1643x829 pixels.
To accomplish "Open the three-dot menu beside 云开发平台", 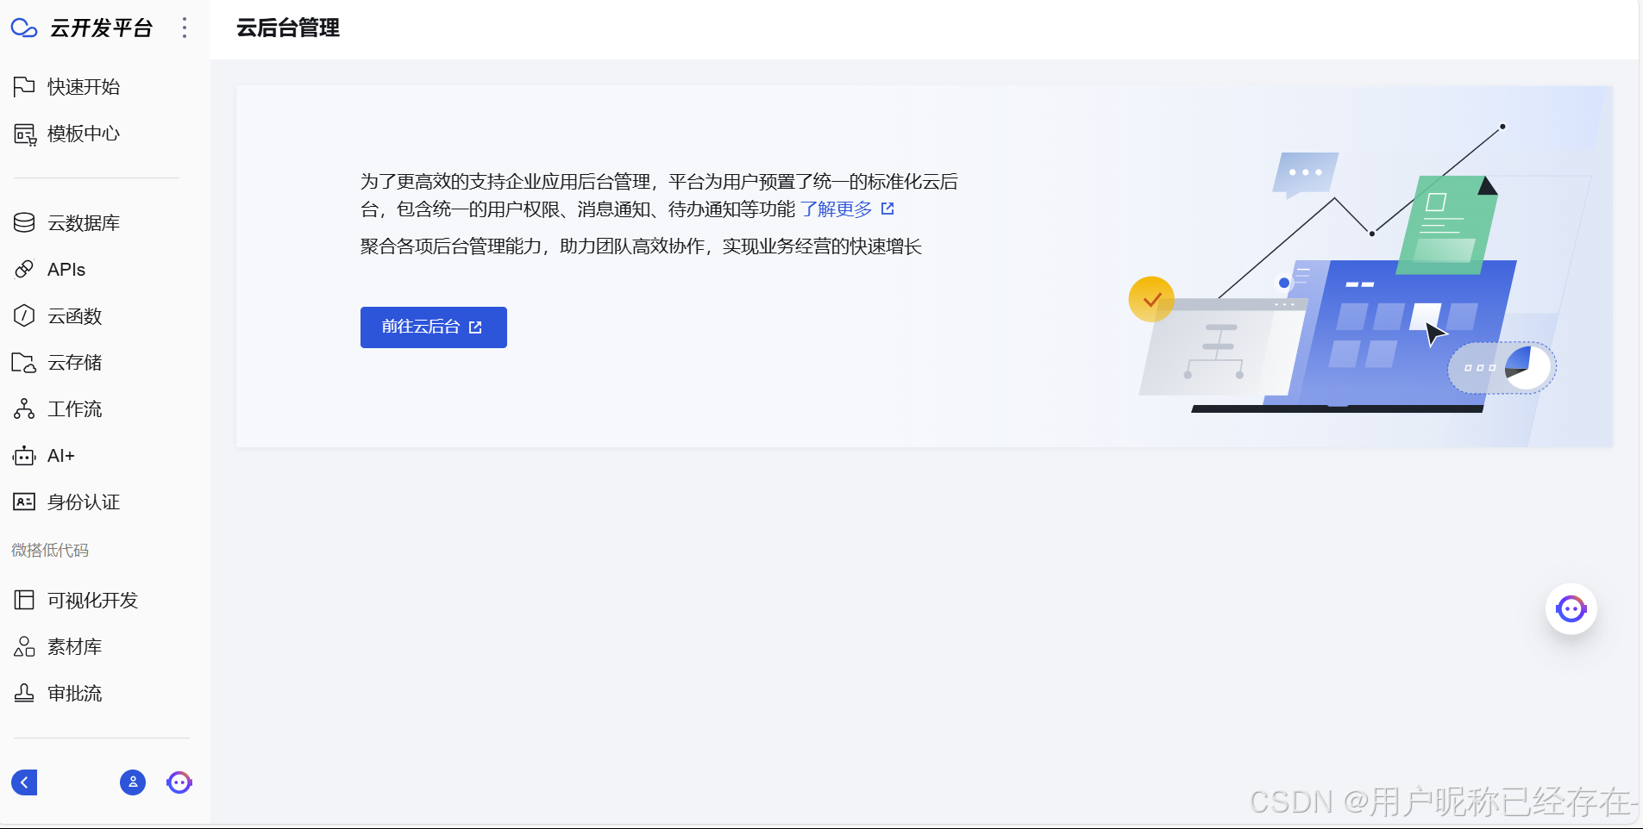I will tap(185, 28).
